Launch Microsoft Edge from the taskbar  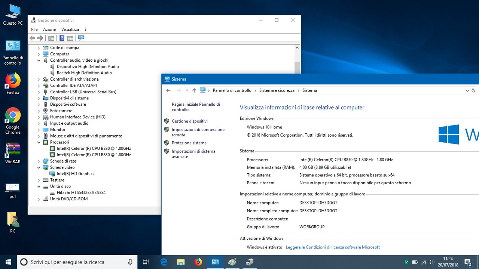(x=164, y=262)
